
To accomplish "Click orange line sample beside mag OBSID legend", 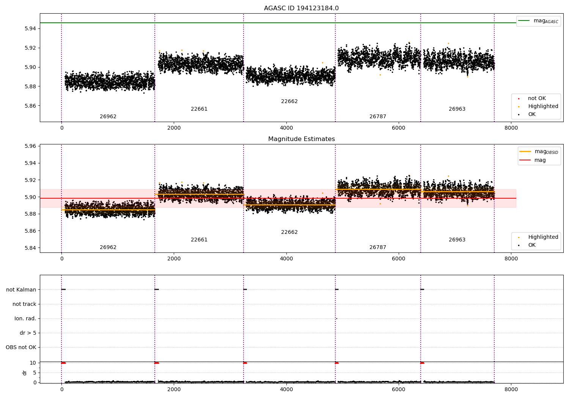I will [x=525, y=152].
